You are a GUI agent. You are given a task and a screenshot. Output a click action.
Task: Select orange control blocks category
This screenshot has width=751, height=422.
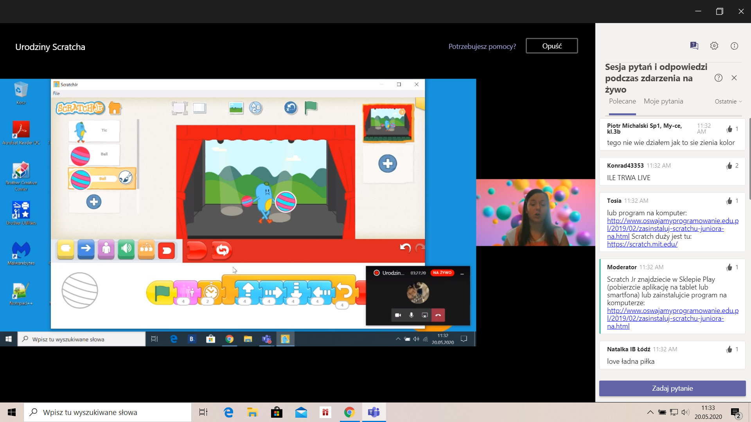(146, 249)
